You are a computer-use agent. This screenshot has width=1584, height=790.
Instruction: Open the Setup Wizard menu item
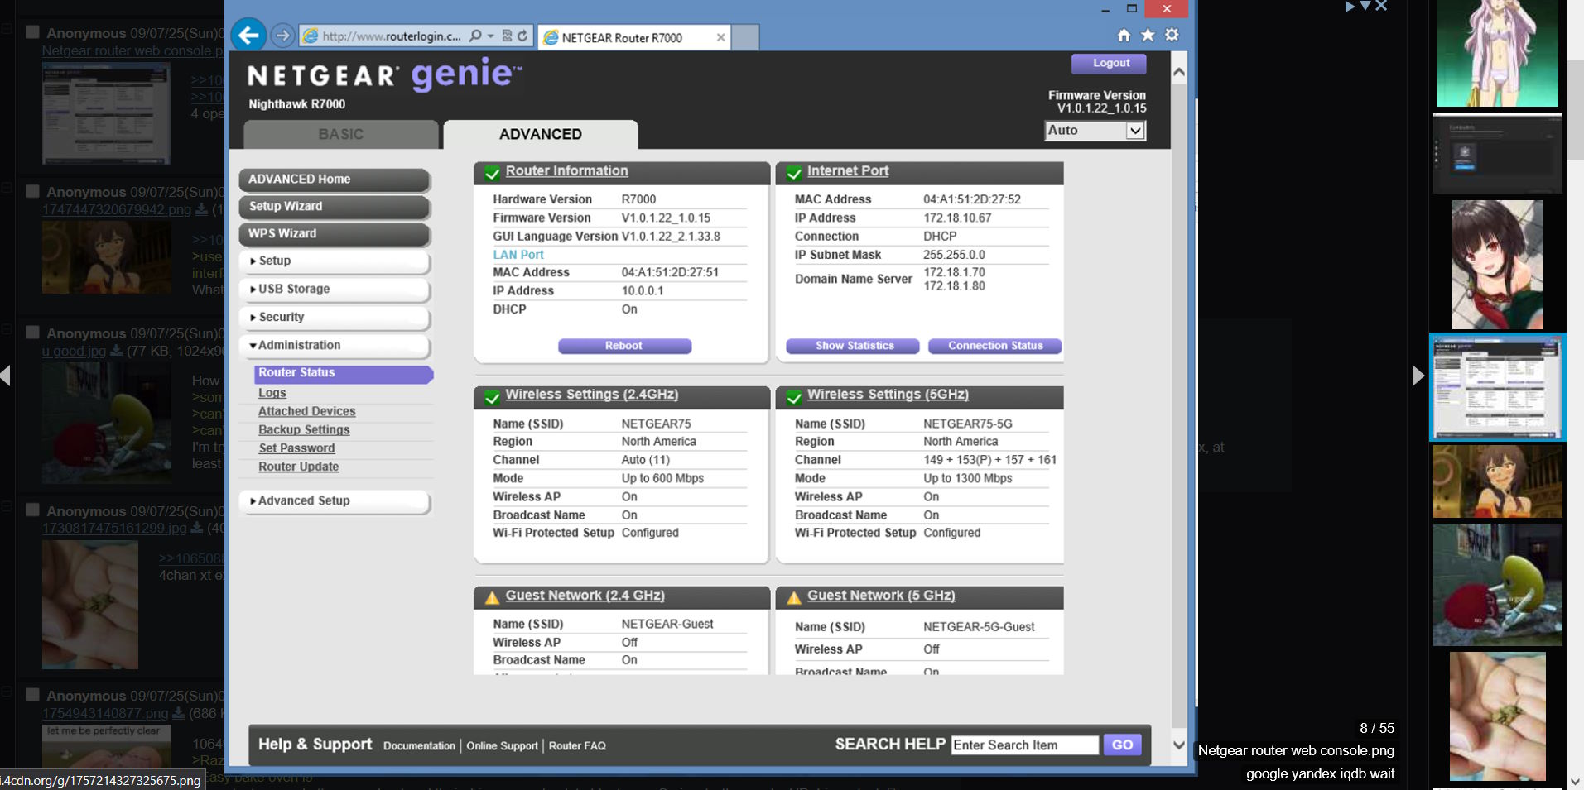335,207
